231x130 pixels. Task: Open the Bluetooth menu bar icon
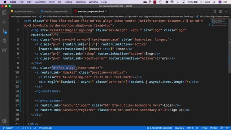[178, 2]
